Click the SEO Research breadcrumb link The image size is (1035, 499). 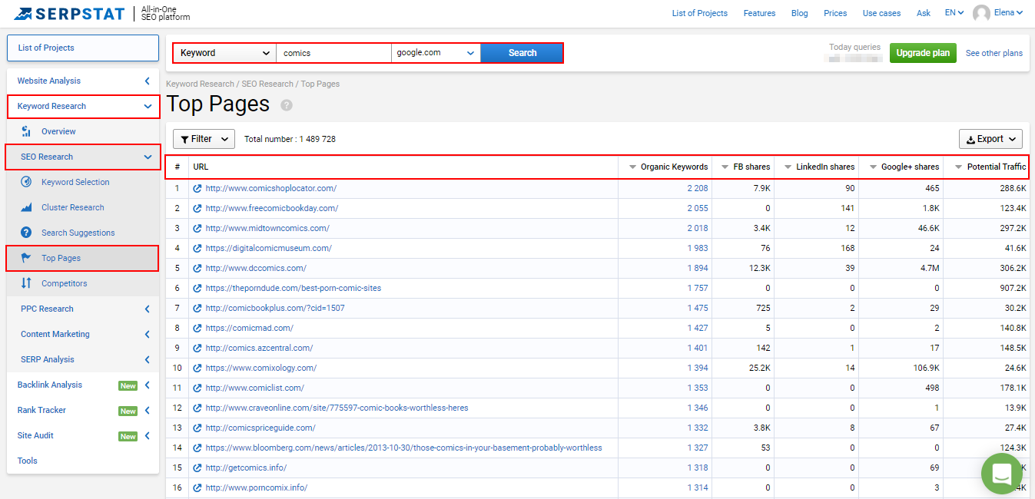click(x=267, y=84)
